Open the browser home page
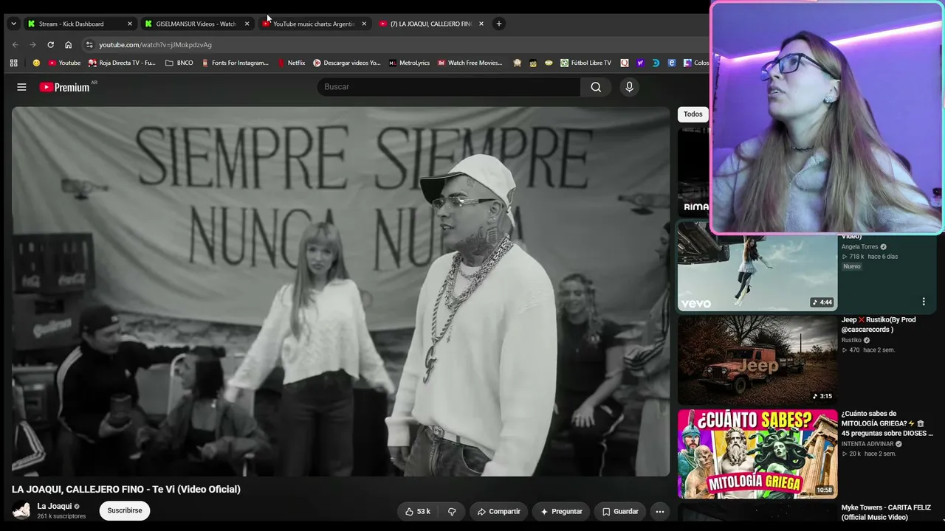Image resolution: width=945 pixels, height=531 pixels. [x=68, y=44]
